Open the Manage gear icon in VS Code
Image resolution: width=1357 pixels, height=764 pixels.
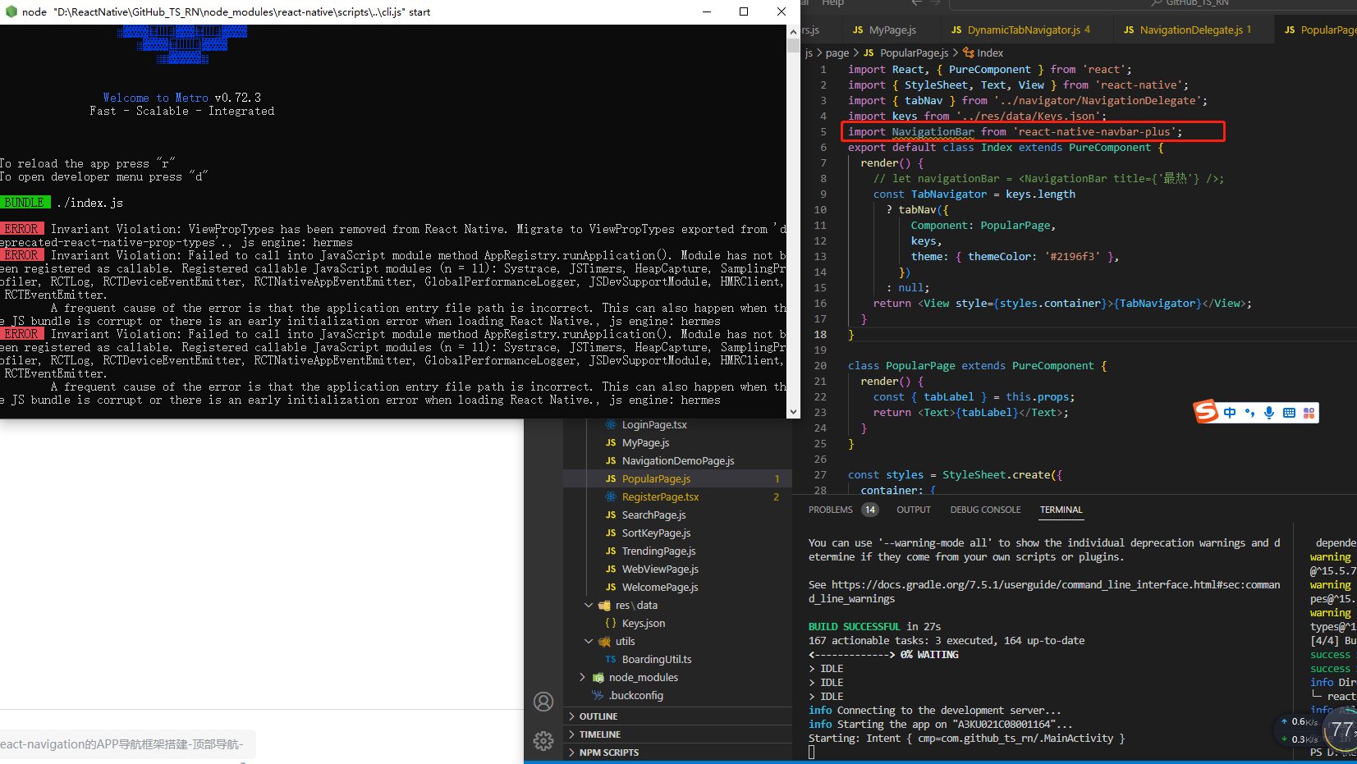pos(543,741)
